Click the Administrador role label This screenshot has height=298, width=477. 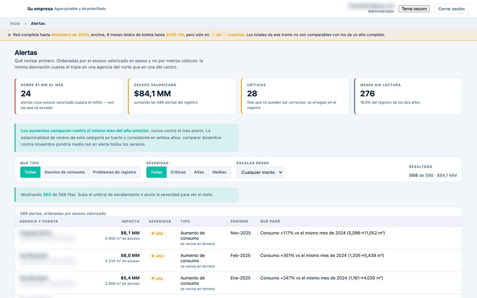point(381,11)
